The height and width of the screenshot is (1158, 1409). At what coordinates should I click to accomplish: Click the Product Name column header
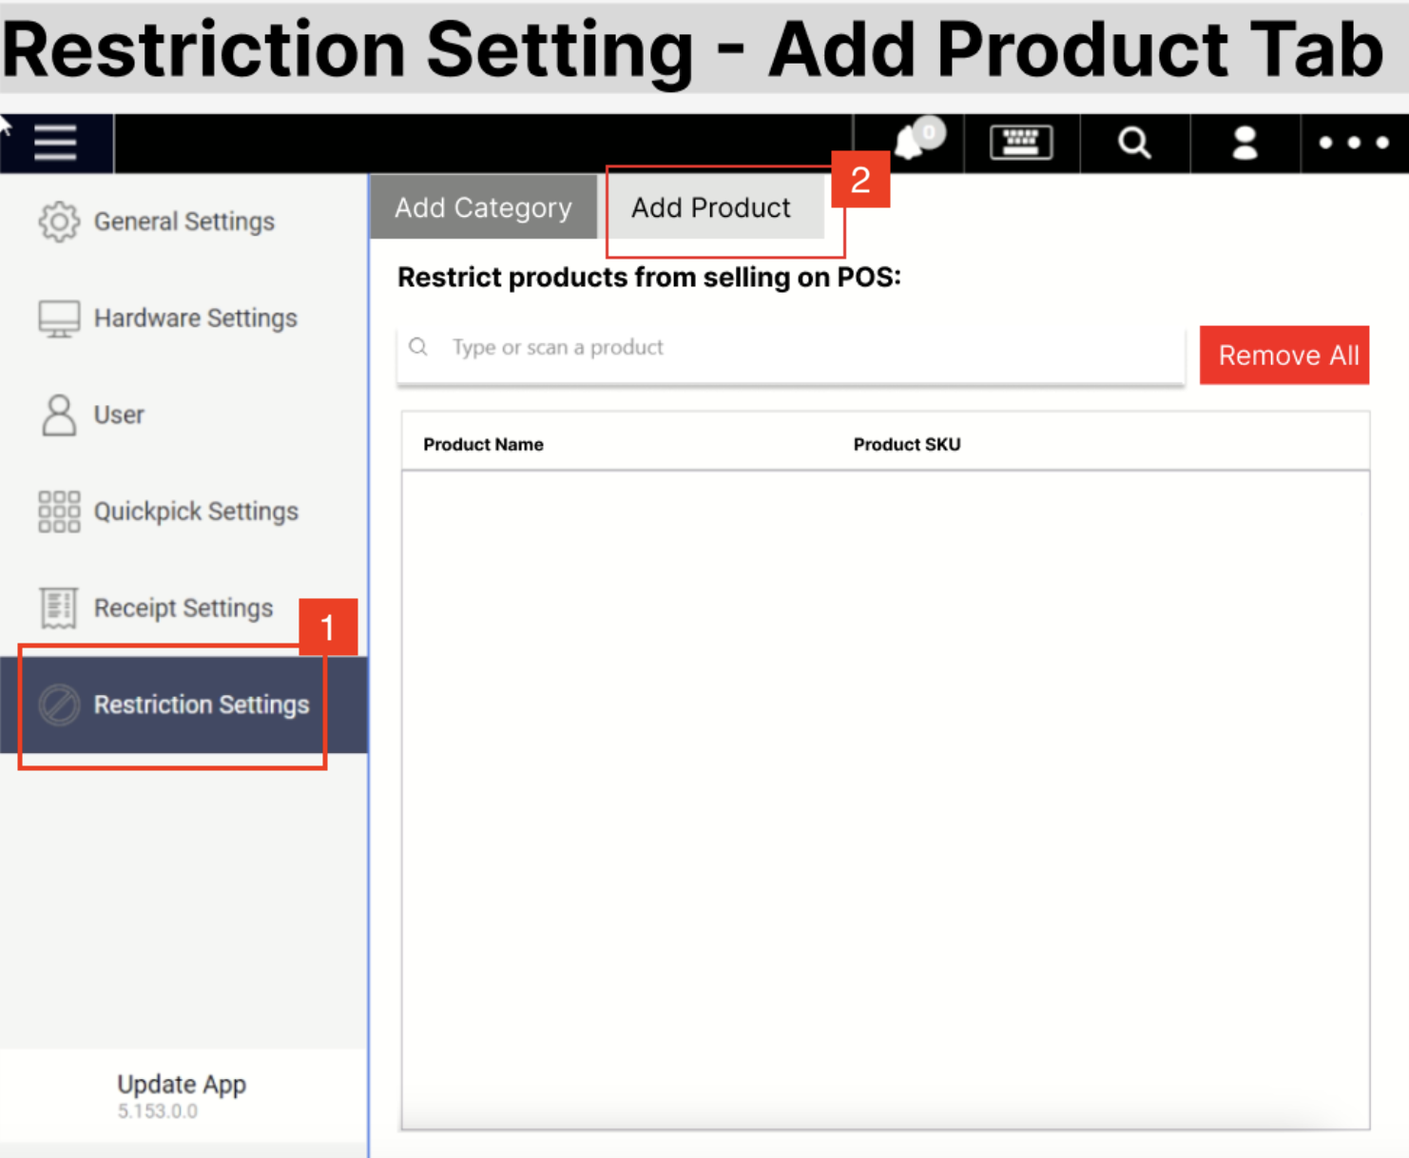(x=483, y=444)
